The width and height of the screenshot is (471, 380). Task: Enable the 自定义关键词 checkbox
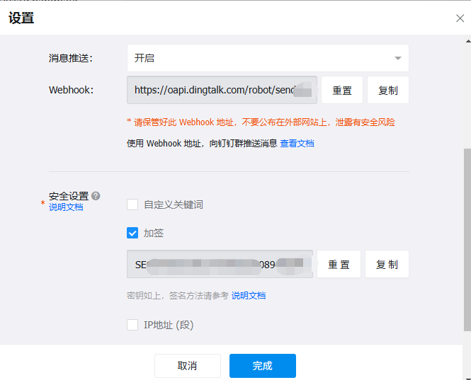[x=132, y=205]
